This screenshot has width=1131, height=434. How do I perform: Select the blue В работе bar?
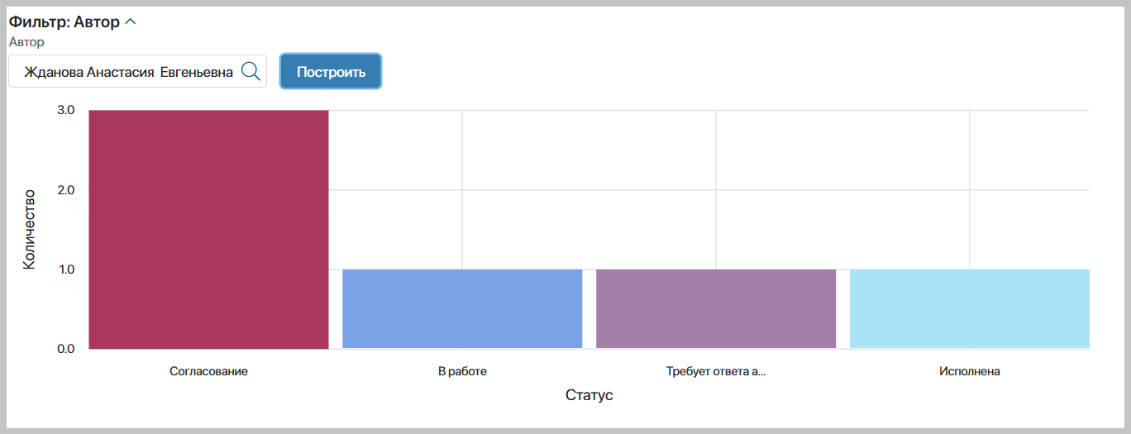point(462,308)
